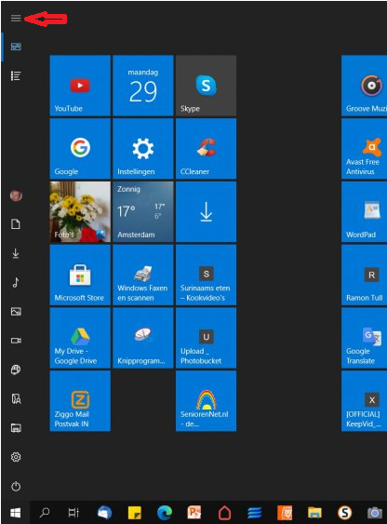Expand the Start menu hamburger button
Screen dimensions: 387x524
(x=16, y=18)
